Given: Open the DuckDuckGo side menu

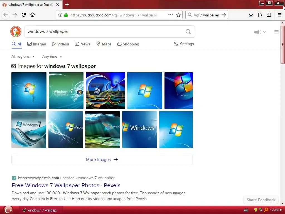Looking at the screenshot, I should point(276,32).
